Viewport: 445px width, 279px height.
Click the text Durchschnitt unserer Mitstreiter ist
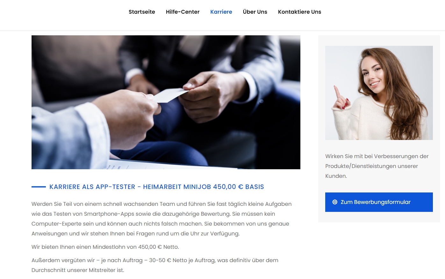(x=78, y=270)
